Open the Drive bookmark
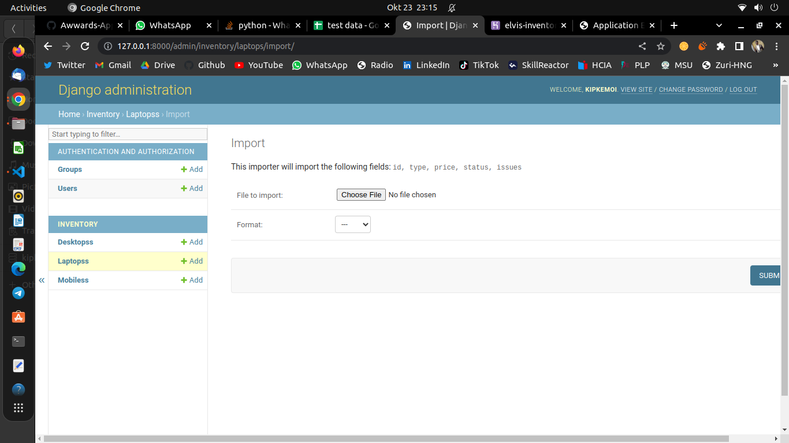The width and height of the screenshot is (789, 443). point(158,65)
